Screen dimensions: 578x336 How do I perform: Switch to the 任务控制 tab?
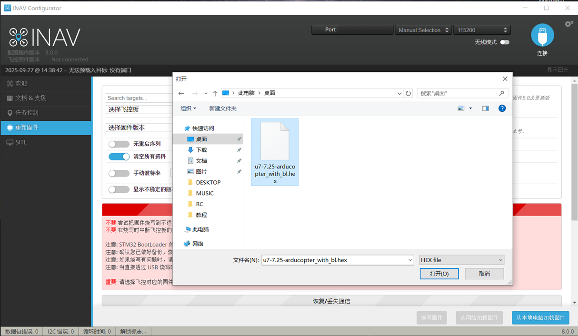[27, 113]
